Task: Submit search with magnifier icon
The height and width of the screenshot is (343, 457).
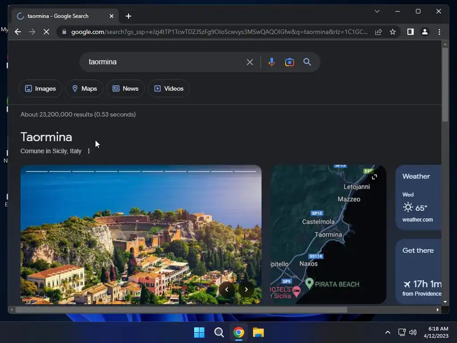Action: pyautogui.click(x=307, y=62)
